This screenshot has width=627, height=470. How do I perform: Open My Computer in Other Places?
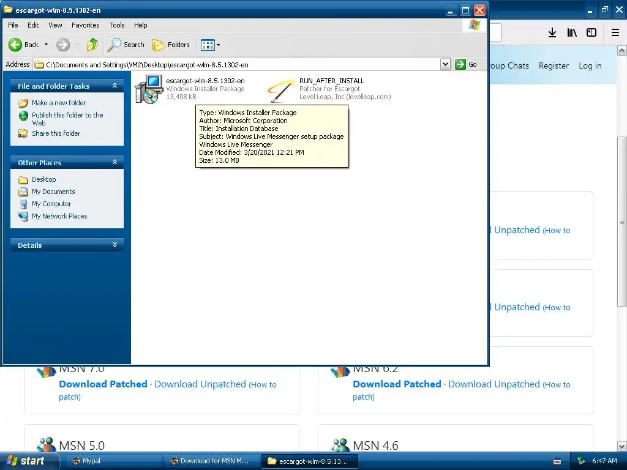[51, 204]
